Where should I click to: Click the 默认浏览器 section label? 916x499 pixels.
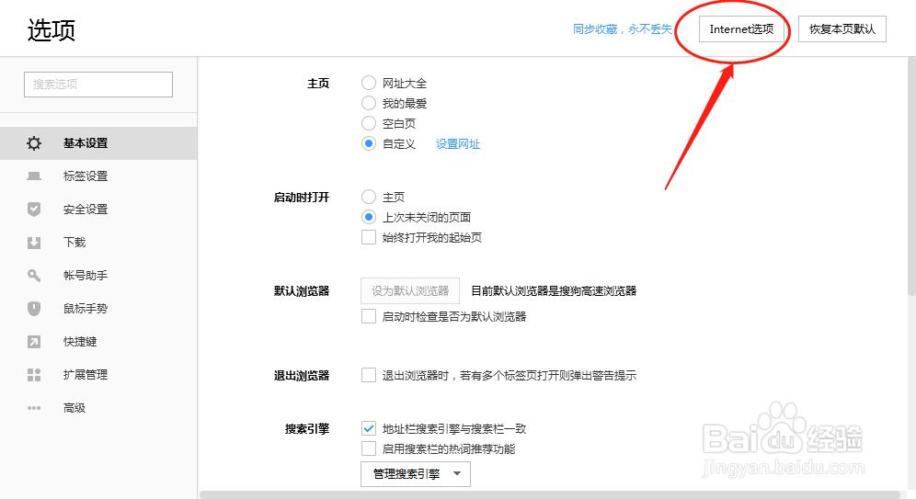(x=302, y=290)
